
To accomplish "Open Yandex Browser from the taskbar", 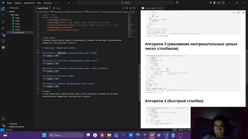I will (x=95, y=135).
